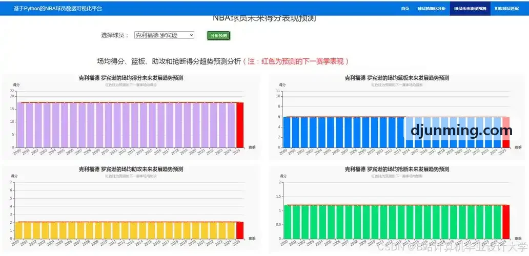The height and width of the screenshot is (256, 529).
Task: Click the green 2015 bar in 场均抢断 chart
Action: 418,222
